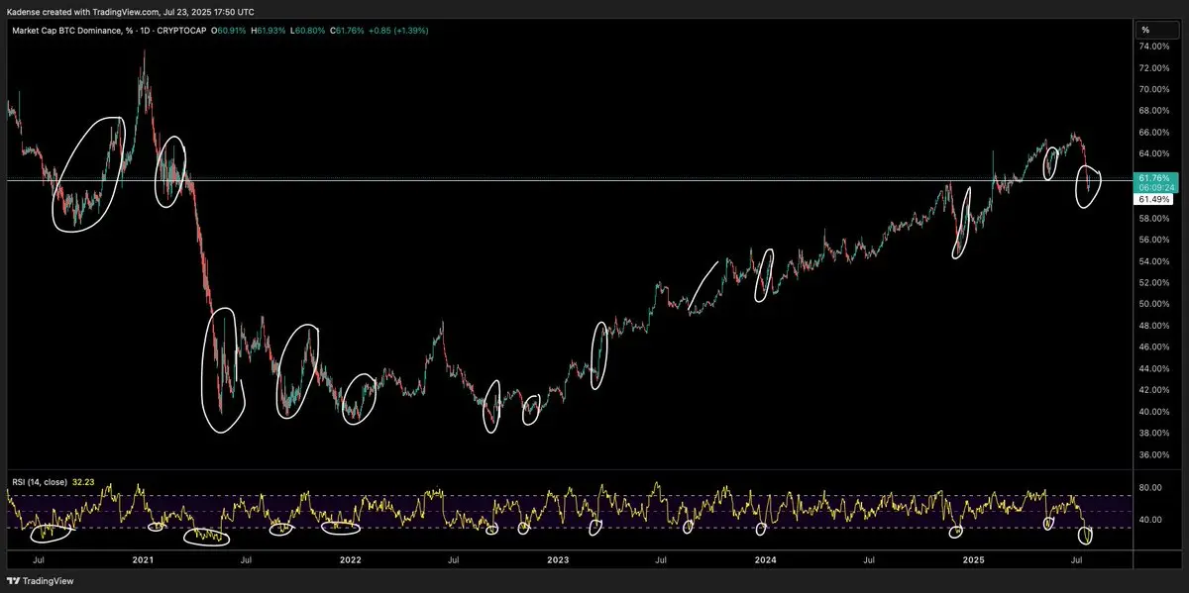This screenshot has width=1189, height=593.
Task: Select the white 61.49% horizontal line label
Action: tap(1155, 199)
